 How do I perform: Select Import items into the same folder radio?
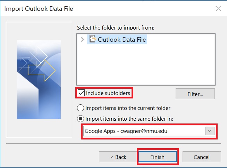pyautogui.click(x=81, y=119)
